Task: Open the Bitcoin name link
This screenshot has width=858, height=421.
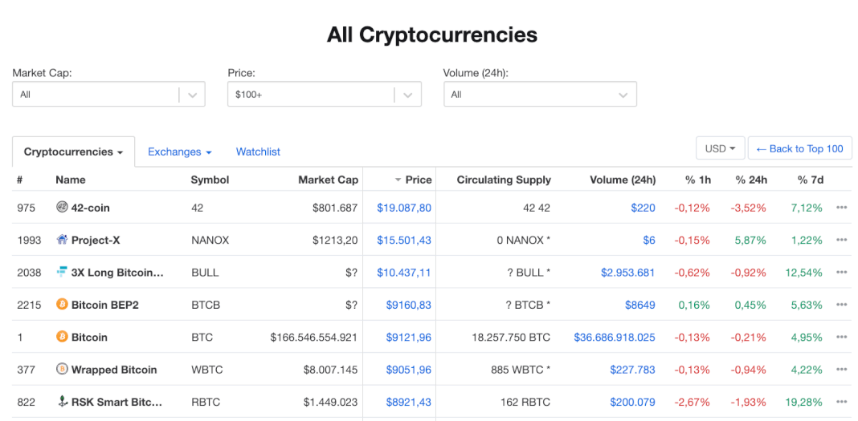Action: [89, 337]
